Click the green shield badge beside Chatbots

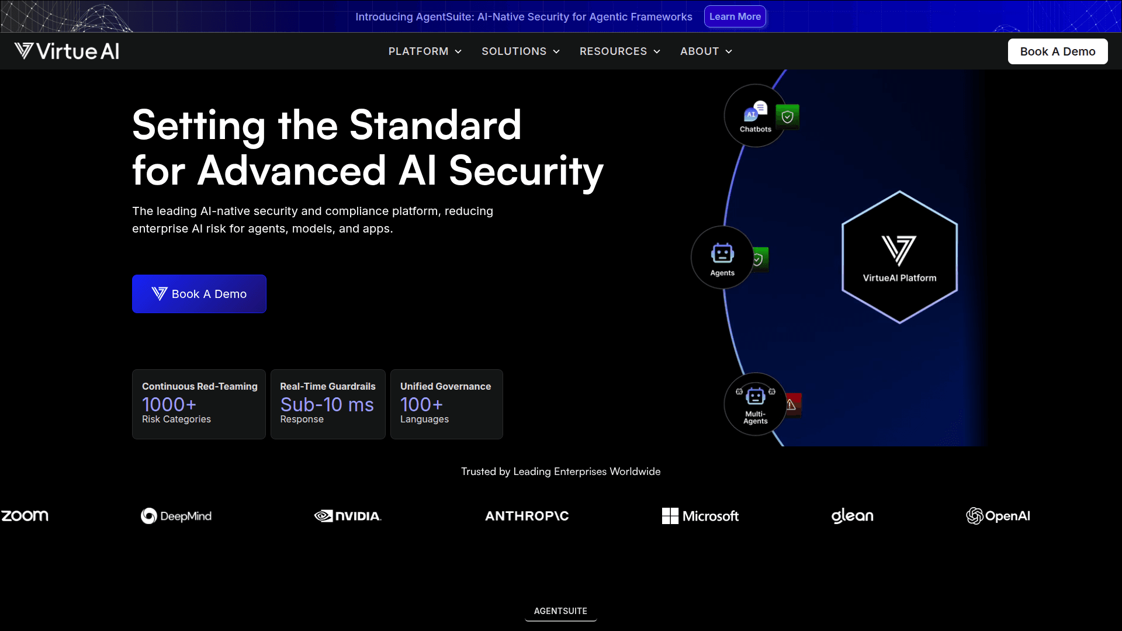(788, 117)
